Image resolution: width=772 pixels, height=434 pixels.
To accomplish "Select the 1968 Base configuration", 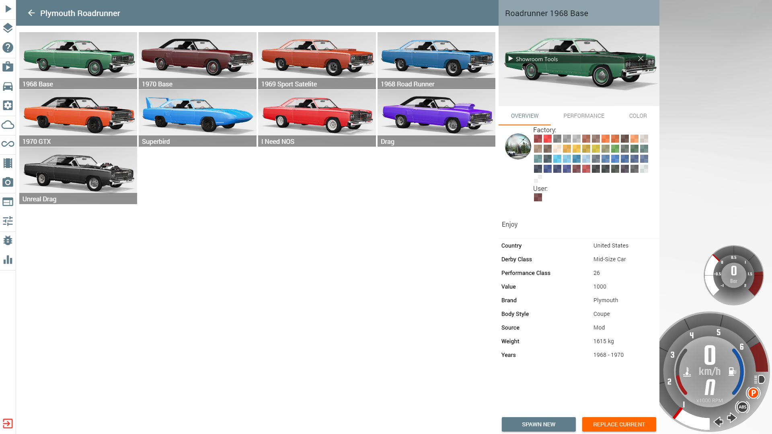I will [78, 61].
